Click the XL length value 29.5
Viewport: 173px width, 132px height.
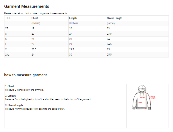point(72,49)
